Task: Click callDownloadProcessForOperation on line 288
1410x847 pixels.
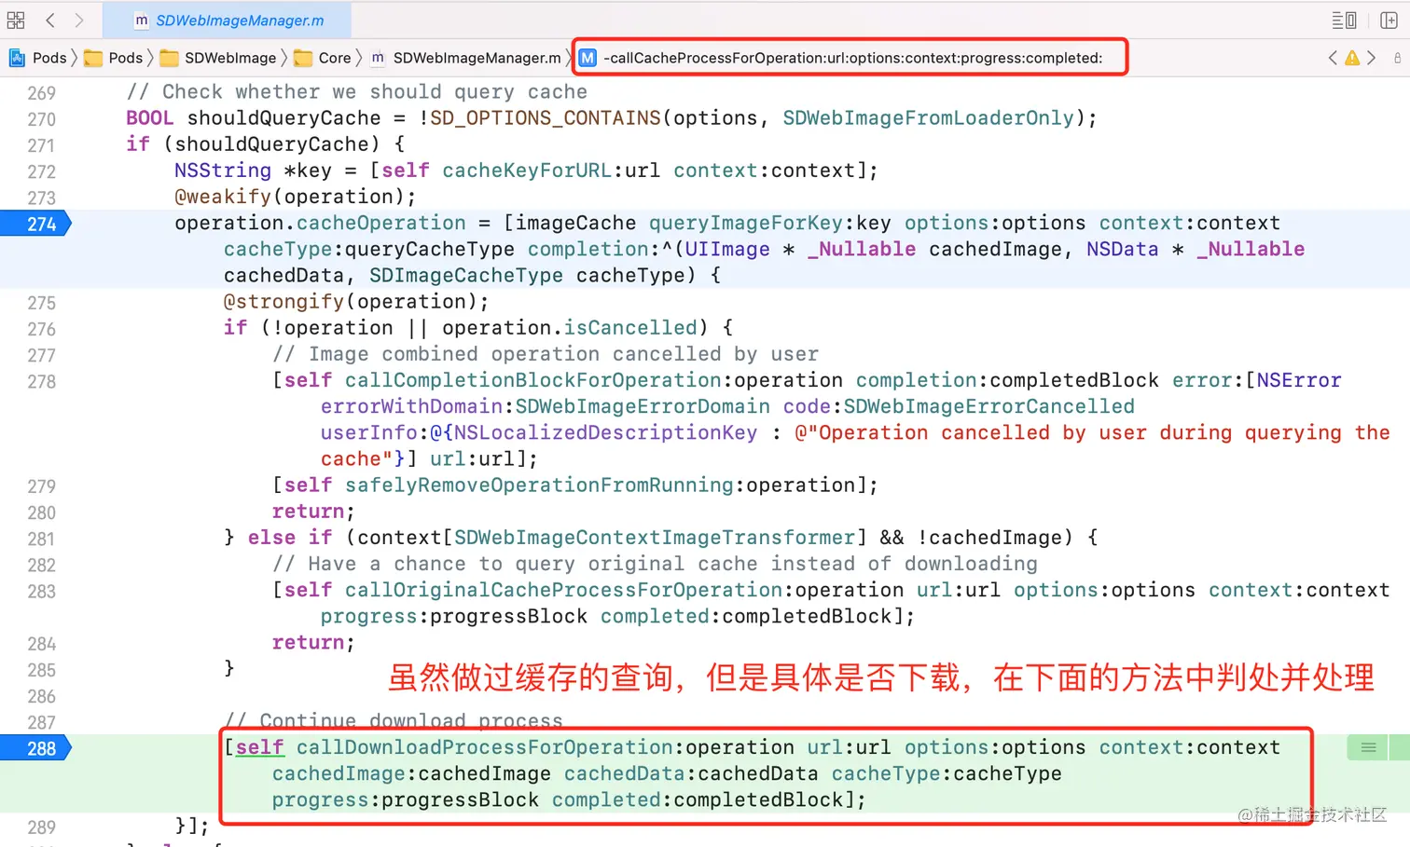Action: (x=485, y=747)
